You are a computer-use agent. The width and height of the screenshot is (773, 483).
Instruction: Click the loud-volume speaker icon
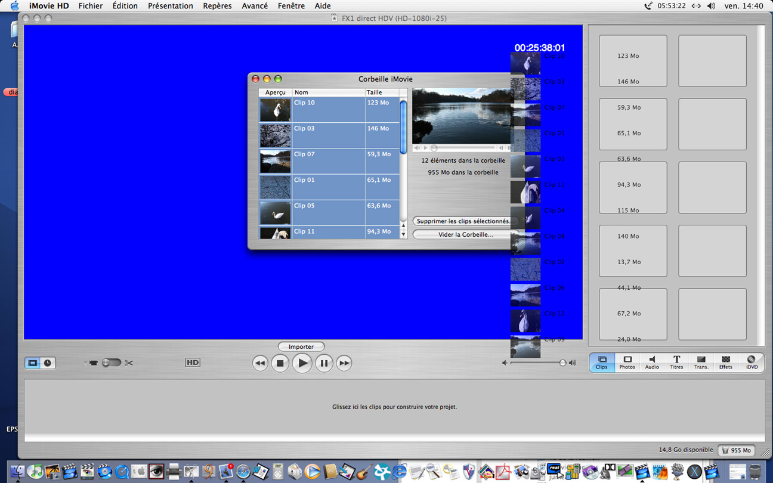tap(573, 363)
